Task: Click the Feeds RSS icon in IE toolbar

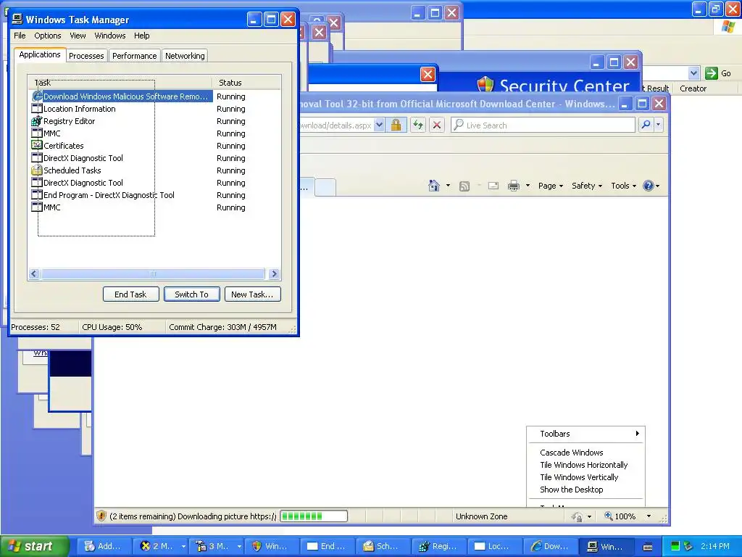Action: point(464,186)
